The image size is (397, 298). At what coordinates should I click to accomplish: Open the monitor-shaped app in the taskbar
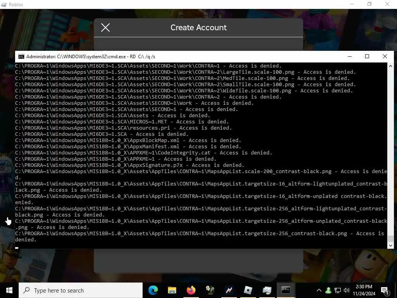pos(267,290)
